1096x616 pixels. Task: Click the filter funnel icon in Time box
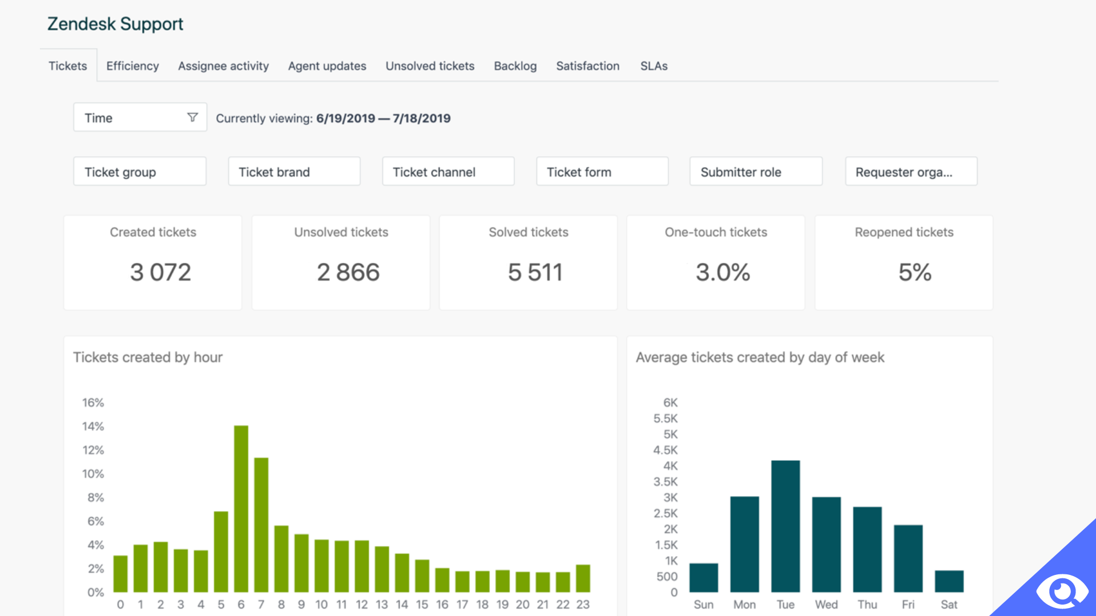click(192, 117)
